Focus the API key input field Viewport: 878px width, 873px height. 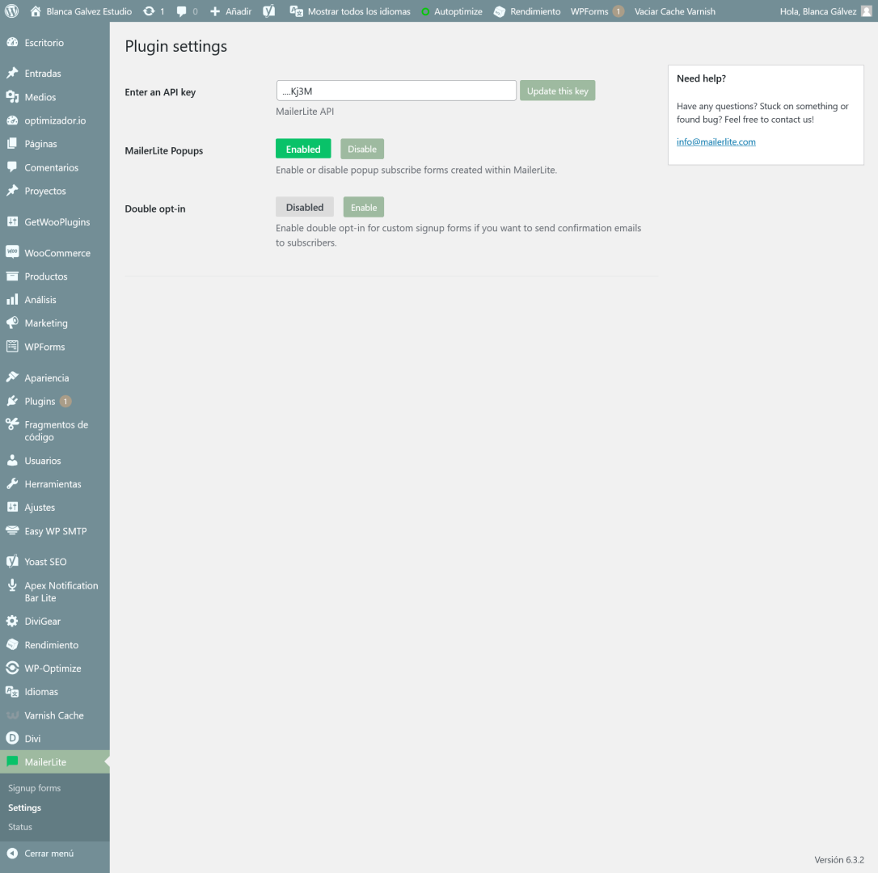[x=396, y=91]
